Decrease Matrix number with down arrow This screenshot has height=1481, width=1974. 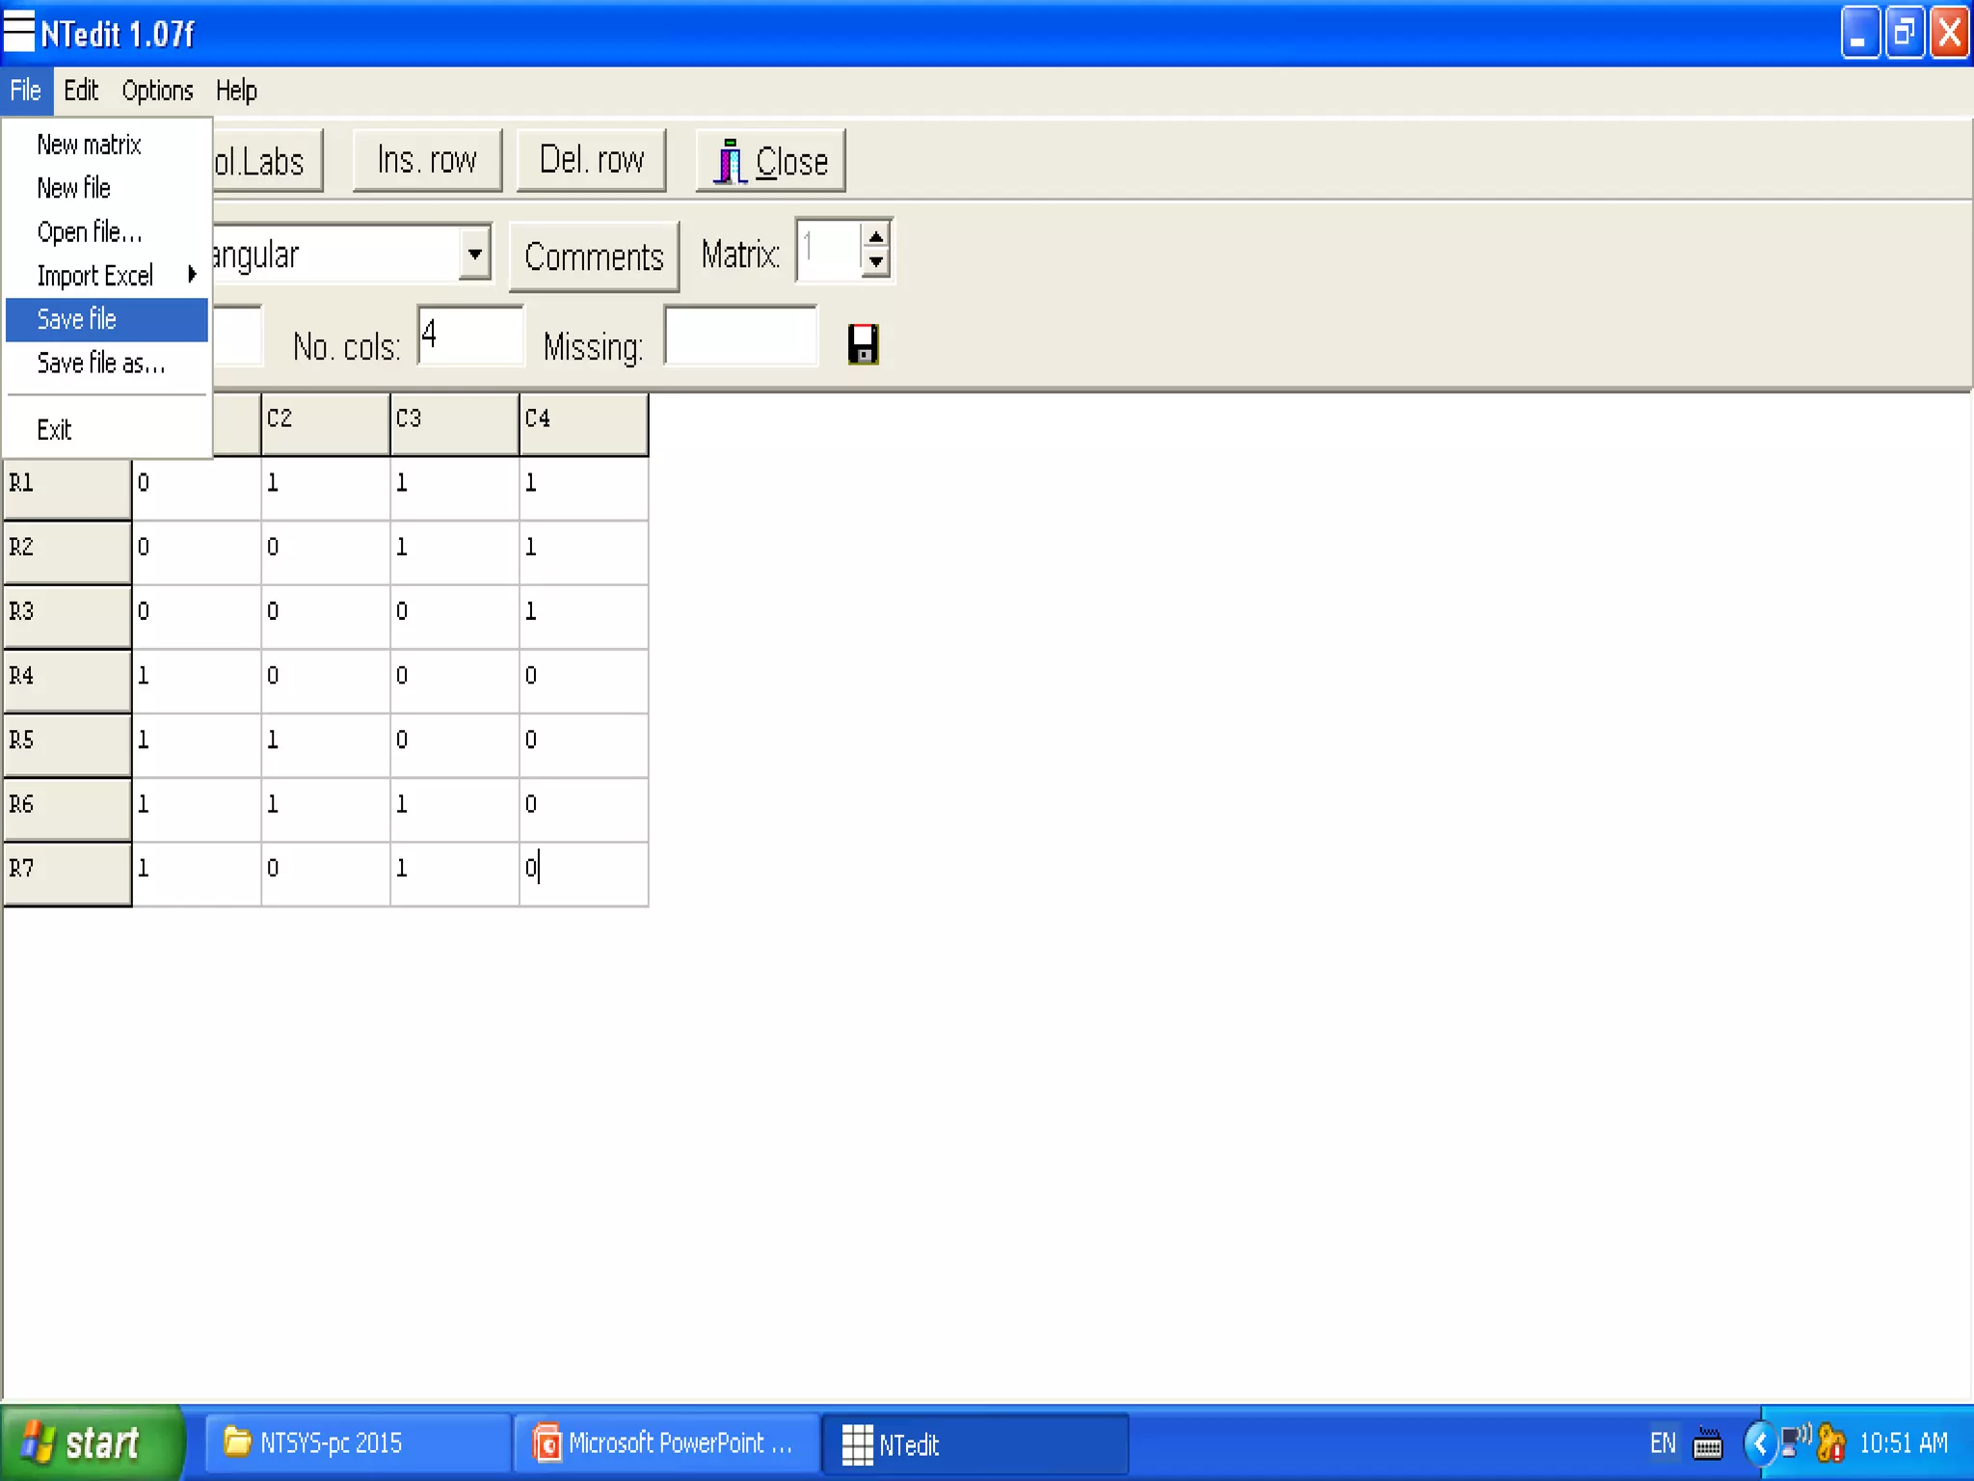[875, 262]
